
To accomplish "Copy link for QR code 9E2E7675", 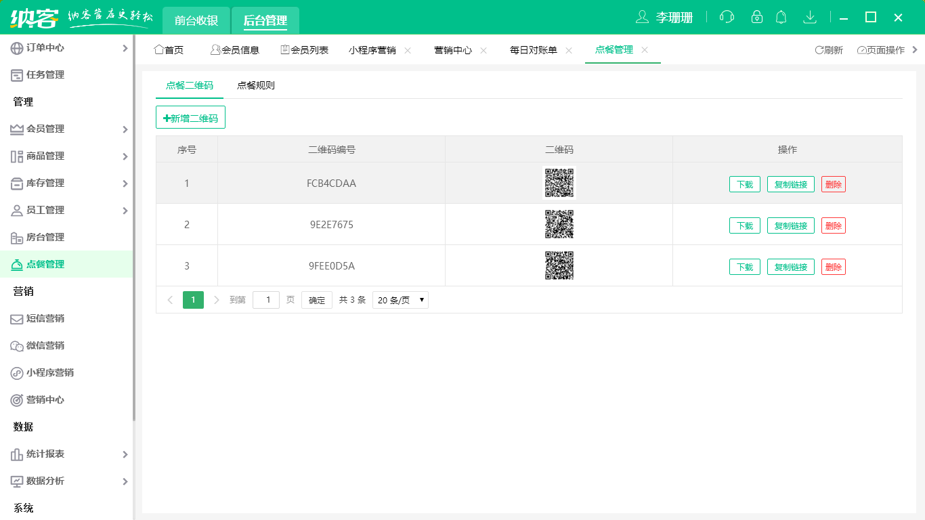I will coord(790,225).
